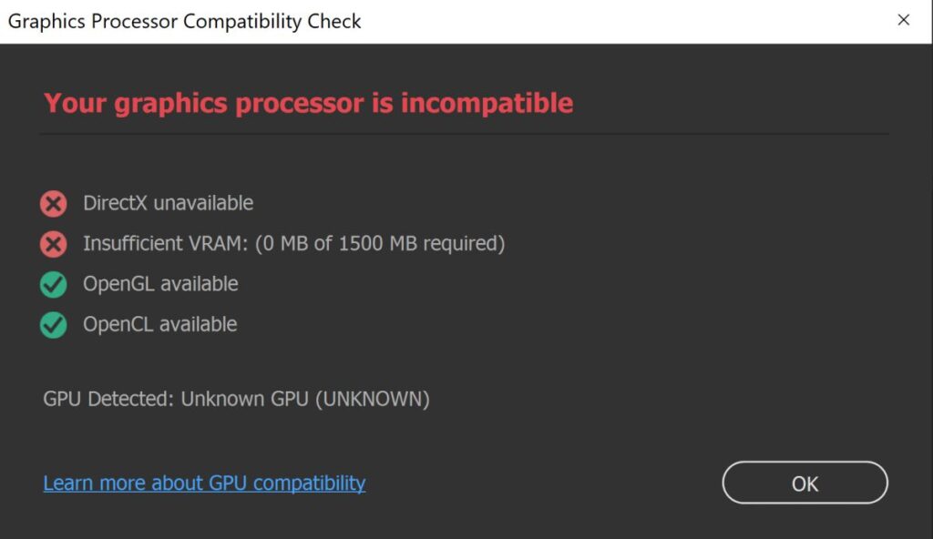The width and height of the screenshot is (933, 539).
Task: Click the incompatible graphics processor headline
Action: click(308, 103)
